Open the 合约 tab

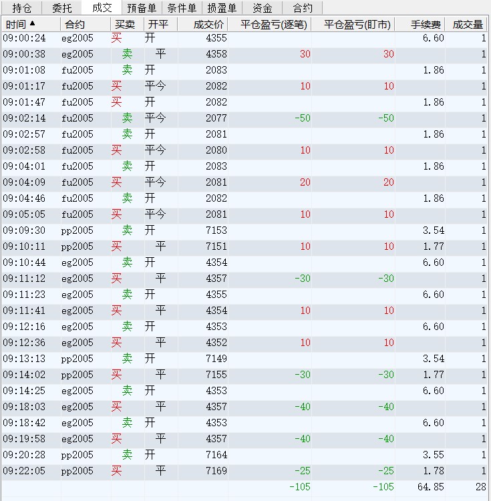302,7
